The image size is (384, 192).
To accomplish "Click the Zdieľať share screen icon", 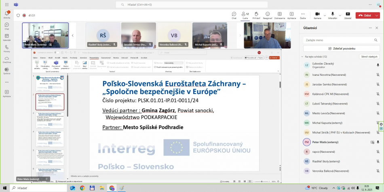I will pos(348,15).
